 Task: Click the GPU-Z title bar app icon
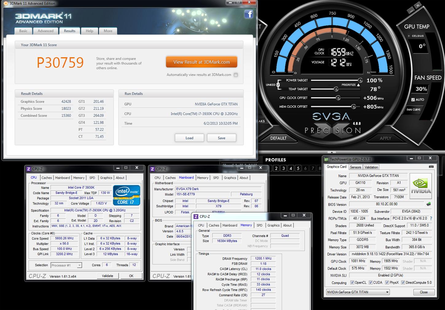pos(326,159)
